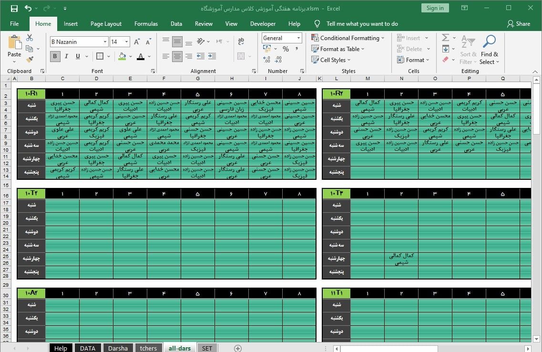Open the Format cells dropdown
Screen dimensions: 542x352
[x=413, y=60]
